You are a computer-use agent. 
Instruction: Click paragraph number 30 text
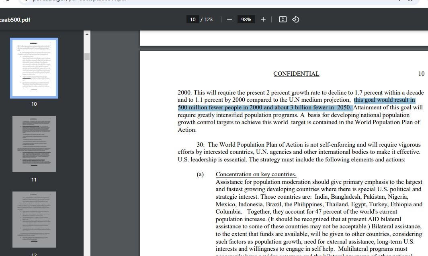tap(201, 145)
